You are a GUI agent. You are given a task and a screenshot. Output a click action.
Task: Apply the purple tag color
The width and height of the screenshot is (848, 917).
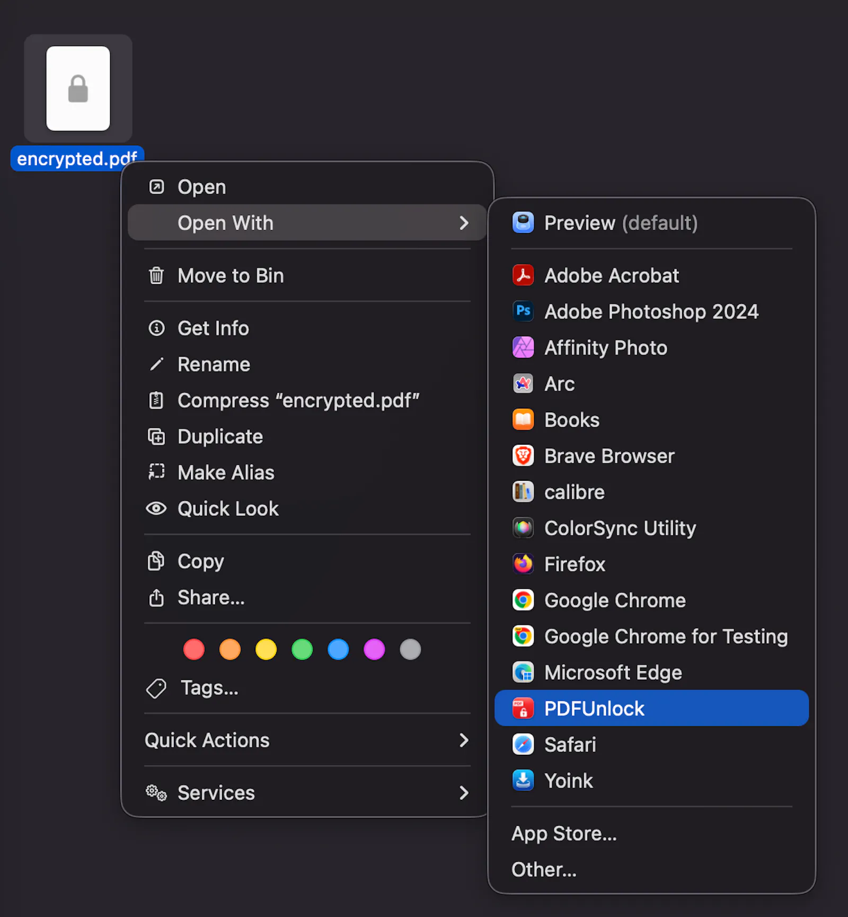[374, 649]
